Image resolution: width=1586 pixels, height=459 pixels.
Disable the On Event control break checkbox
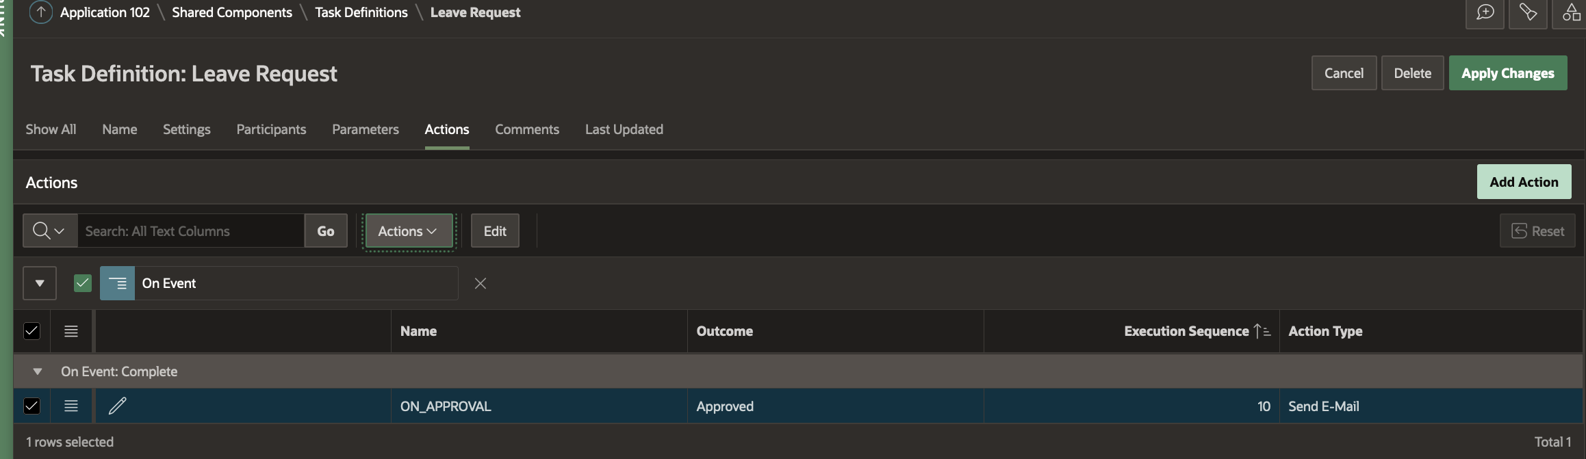83,283
